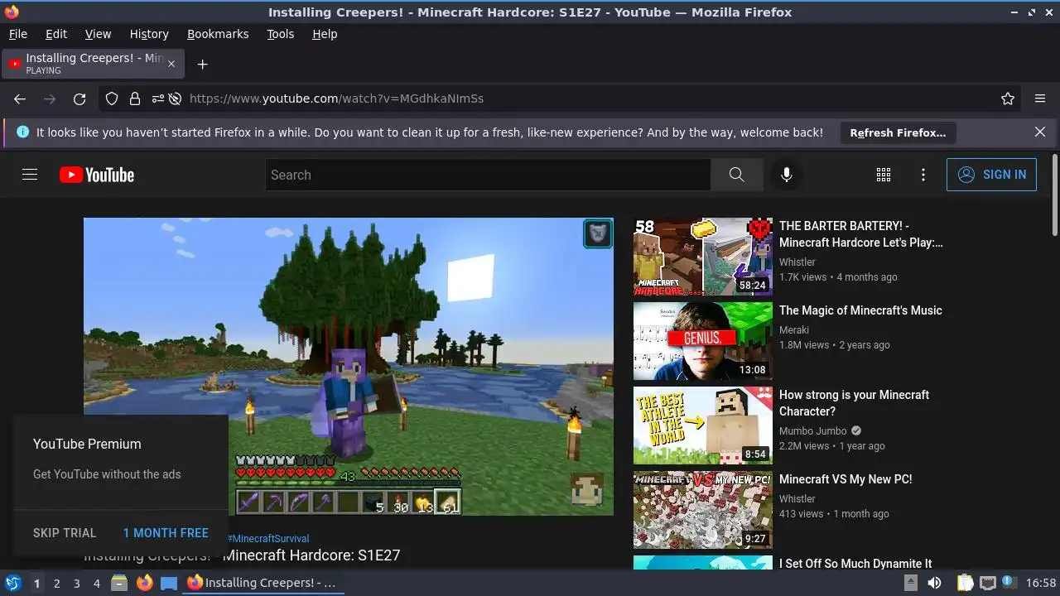
Task: Click the Refresh Firefox button
Action: (x=898, y=132)
